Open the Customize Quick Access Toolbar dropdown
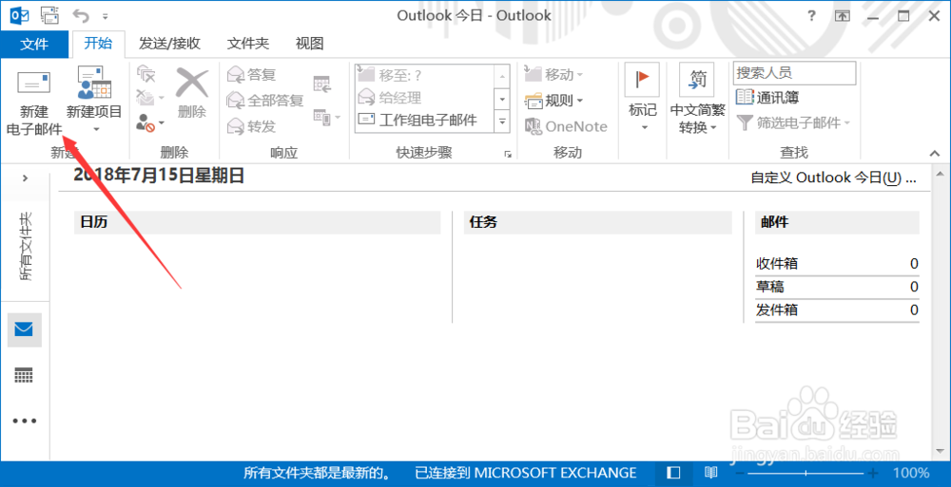Screen dimensions: 951x487 tap(106, 16)
